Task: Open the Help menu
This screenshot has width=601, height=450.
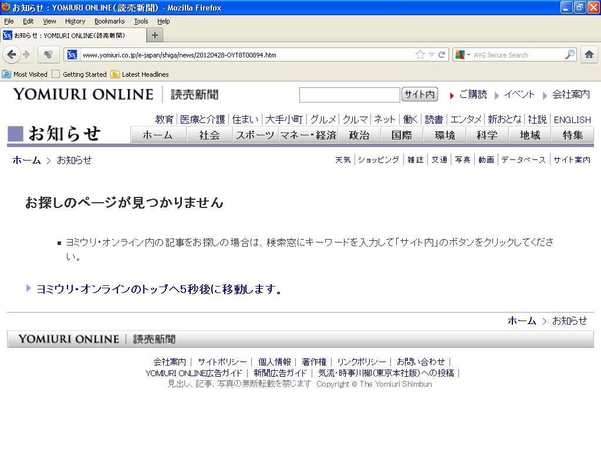Action: click(164, 21)
